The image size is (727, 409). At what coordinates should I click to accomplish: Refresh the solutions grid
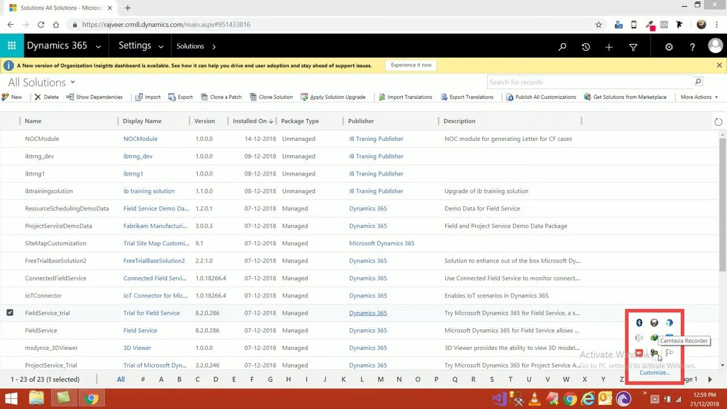(718, 122)
